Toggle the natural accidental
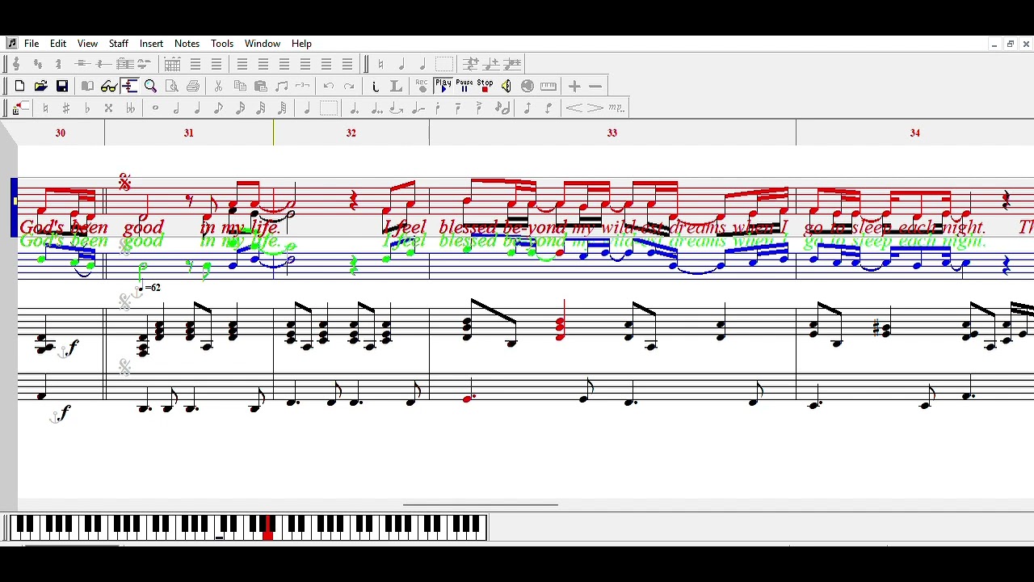 click(x=45, y=108)
